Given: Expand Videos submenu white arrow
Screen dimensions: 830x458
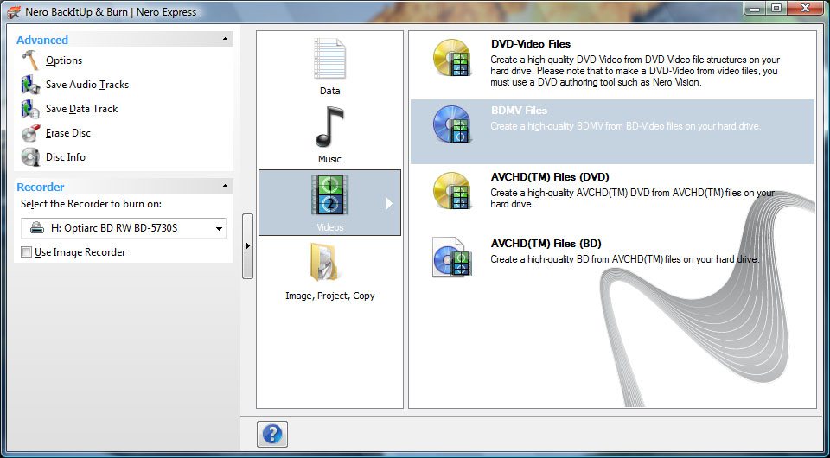Looking at the screenshot, I should point(390,203).
